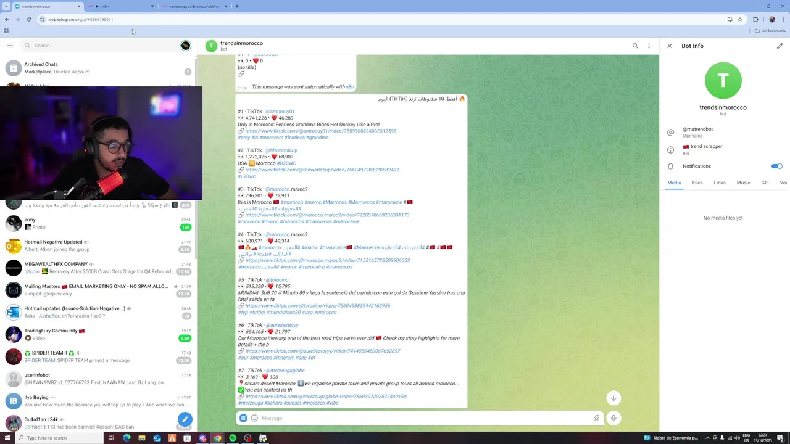This screenshot has width=790, height=444.
Task: Open the Chrome extensions puzzle icon
Action: pyautogui.click(x=755, y=19)
